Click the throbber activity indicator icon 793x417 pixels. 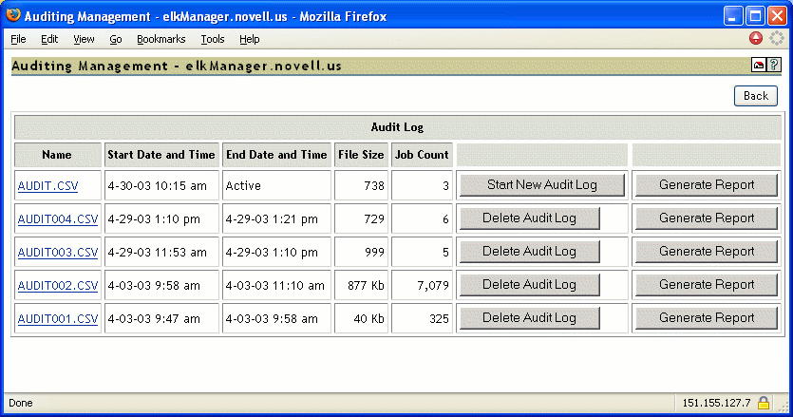(777, 39)
